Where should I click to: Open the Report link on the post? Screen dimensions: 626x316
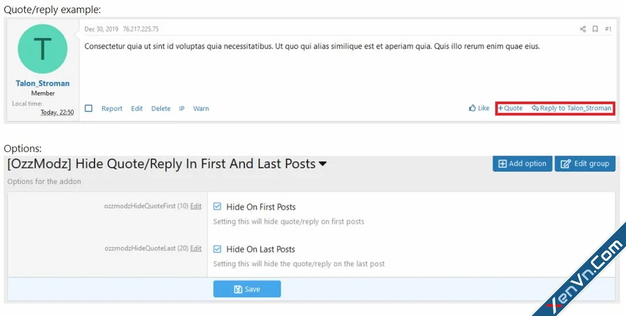tap(112, 108)
